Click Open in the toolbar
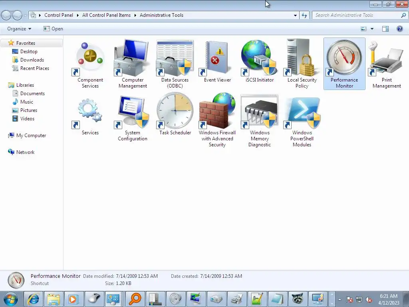This screenshot has height=307, width=409. [53, 29]
